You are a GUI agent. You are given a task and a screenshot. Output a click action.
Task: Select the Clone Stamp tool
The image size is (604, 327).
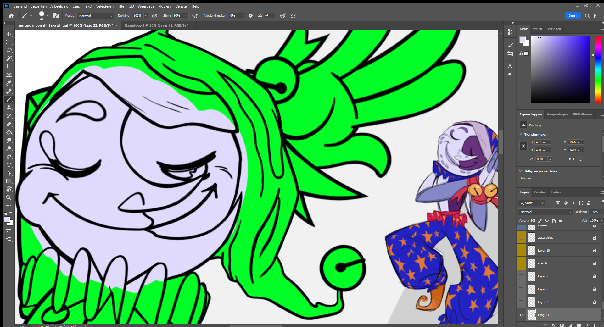coord(9,108)
